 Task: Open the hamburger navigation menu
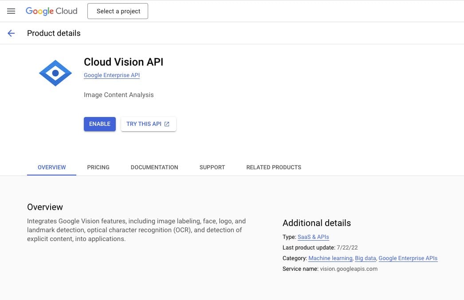pos(11,11)
